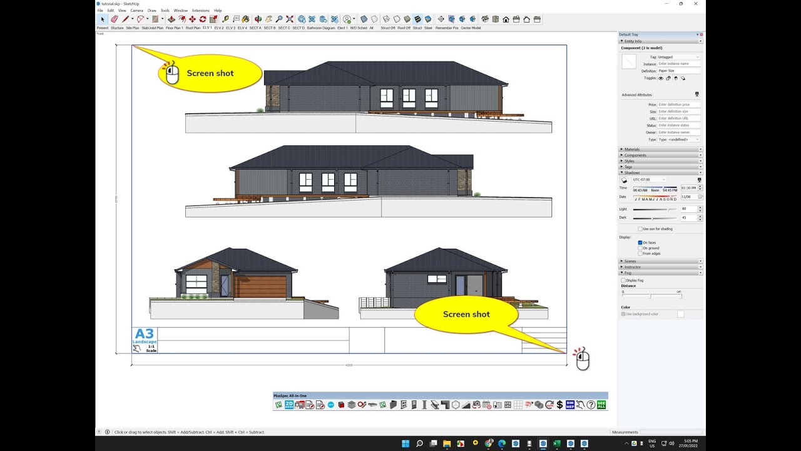
Task: Click the instructor icon in the status bar
Action: [107, 432]
